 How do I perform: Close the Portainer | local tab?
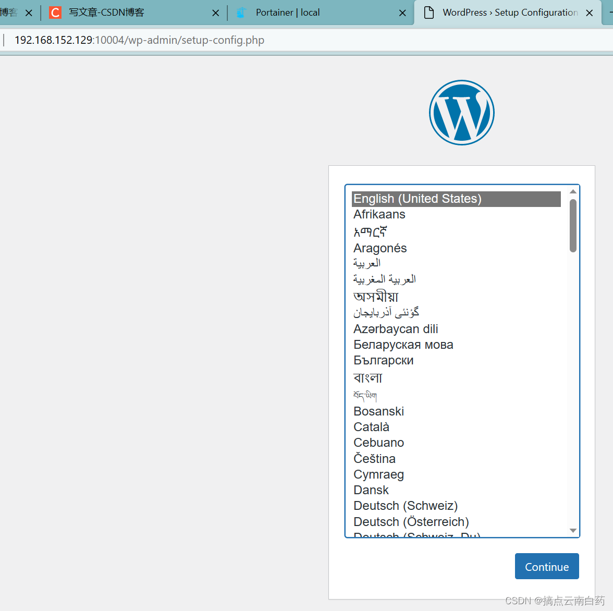click(x=402, y=13)
